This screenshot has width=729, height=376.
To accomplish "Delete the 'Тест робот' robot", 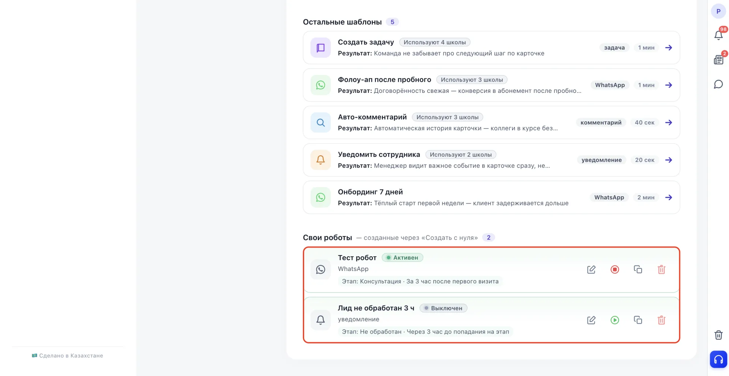I will [661, 269].
